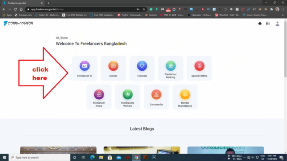This screenshot has height=161, width=287.
Task: Open the Special Offers card
Action: click(x=199, y=68)
